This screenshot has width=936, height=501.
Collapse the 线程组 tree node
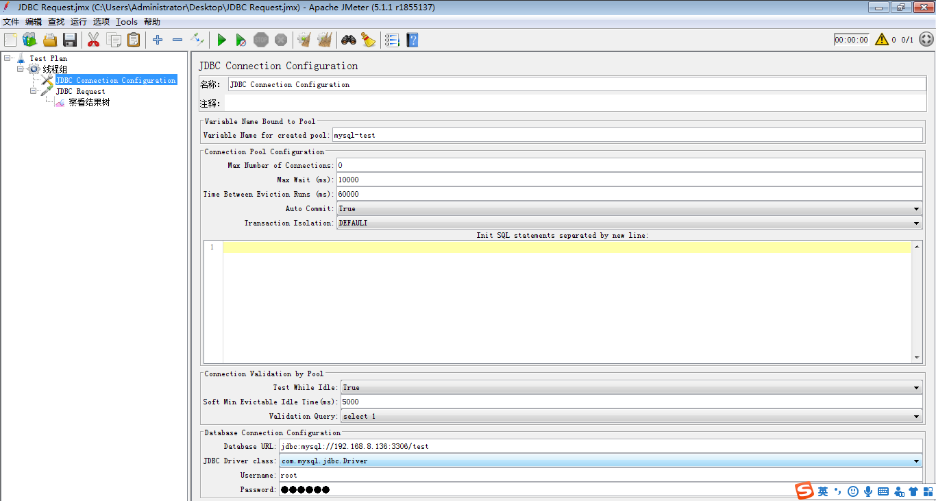click(21, 69)
